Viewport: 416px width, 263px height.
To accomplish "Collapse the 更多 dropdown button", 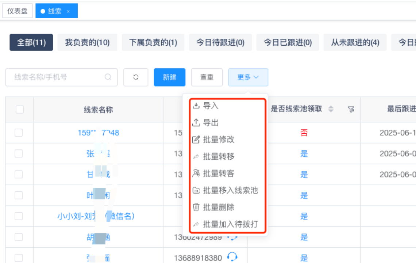I will click(x=248, y=77).
